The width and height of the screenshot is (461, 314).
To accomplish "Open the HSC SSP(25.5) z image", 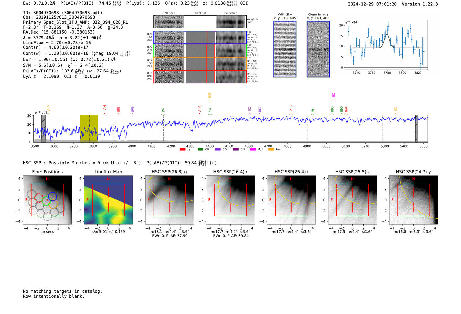I will (x=352, y=200).
